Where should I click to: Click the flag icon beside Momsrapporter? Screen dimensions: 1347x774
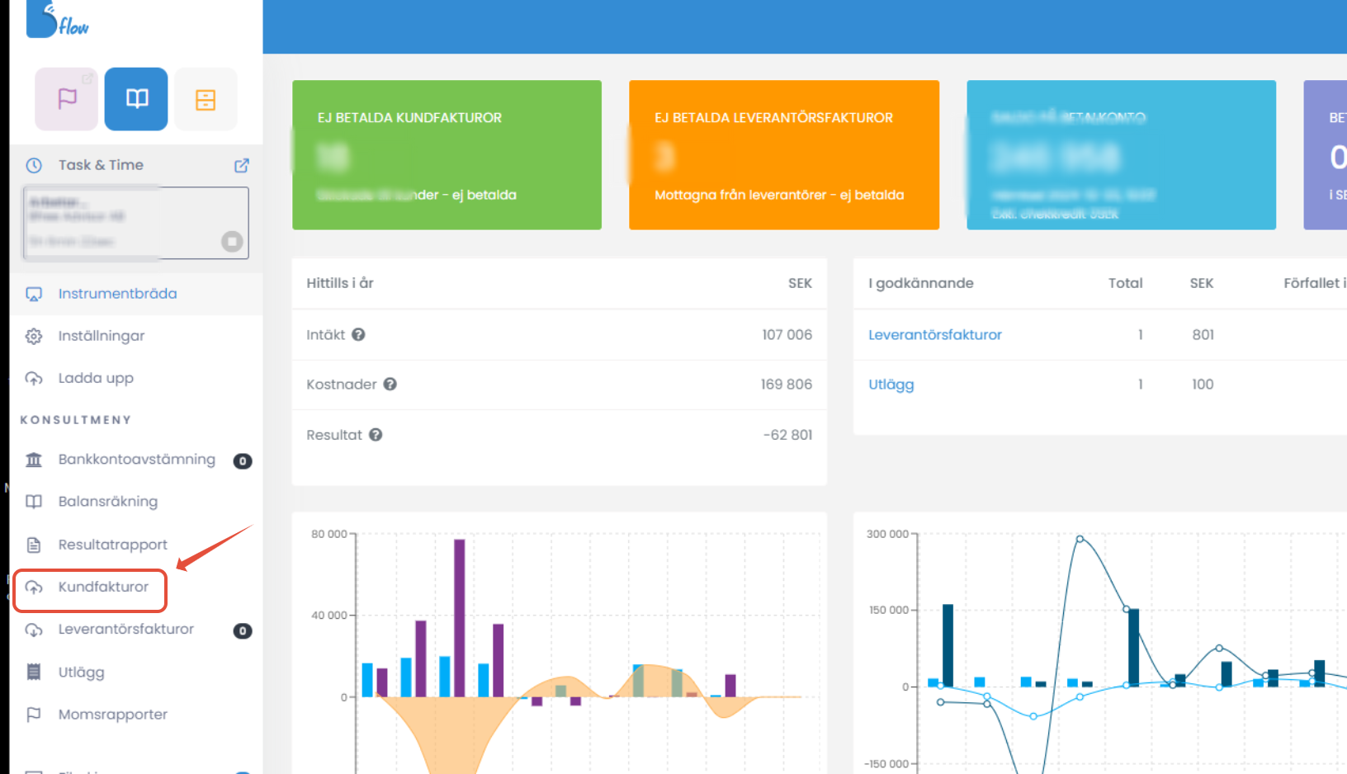(34, 715)
